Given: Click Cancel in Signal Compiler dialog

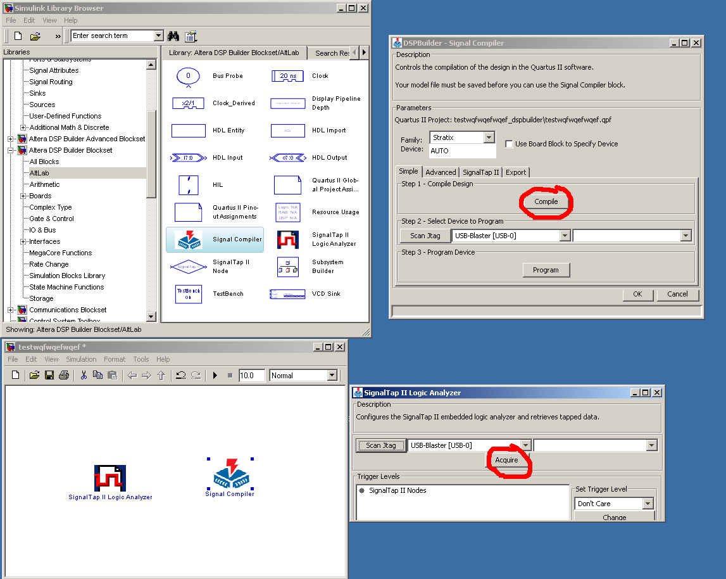Looking at the screenshot, I should pyautogui.click(x=677, y=294).
